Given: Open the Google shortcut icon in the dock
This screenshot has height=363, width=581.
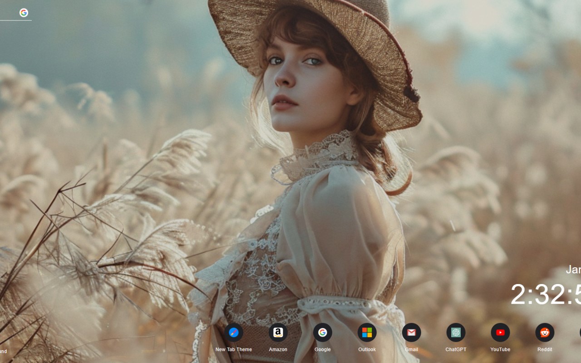Looking at the screenshot, I should click(x=322, y=333).
